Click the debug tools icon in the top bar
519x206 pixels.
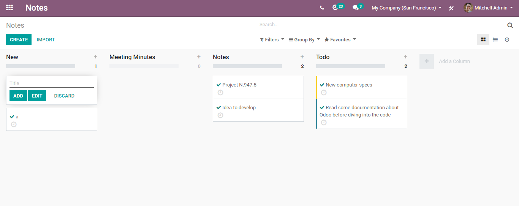click(451, 8)
